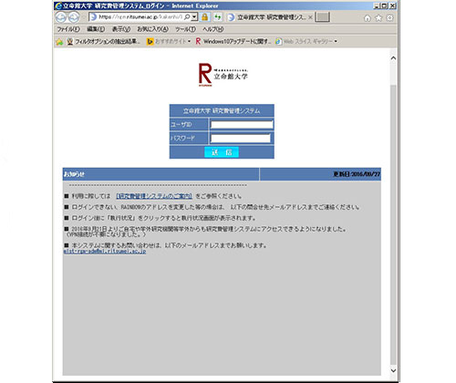
Task: Click the green refresh page icon
Action: click(x=217, y=17)
